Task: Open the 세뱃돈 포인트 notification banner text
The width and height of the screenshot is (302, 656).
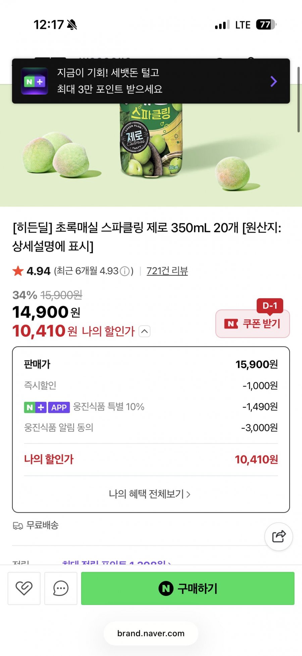Action: click(110, 81)
